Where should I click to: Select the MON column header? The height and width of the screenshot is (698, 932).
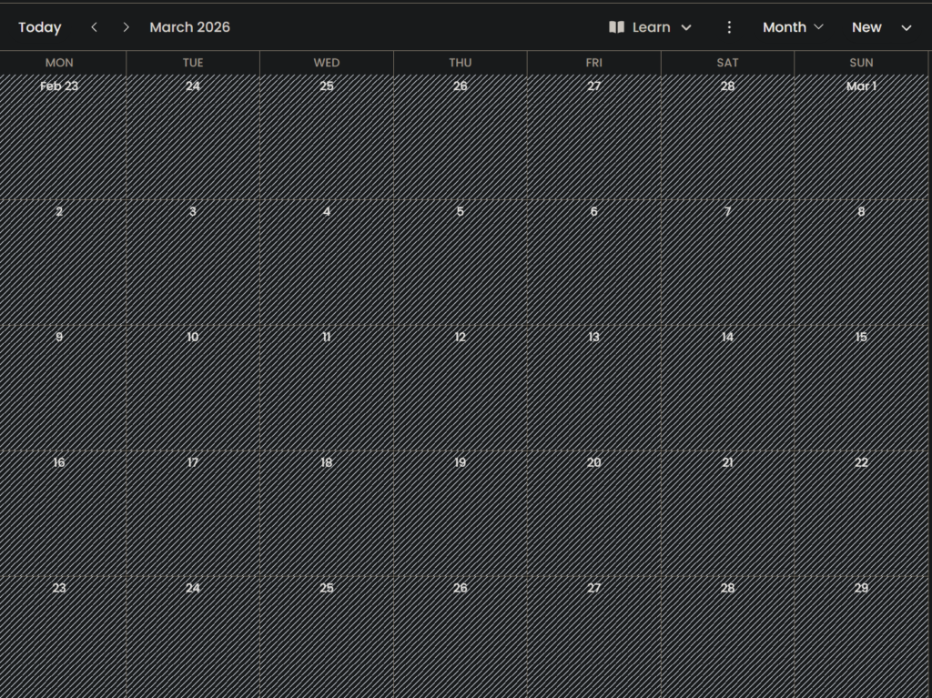59,63
